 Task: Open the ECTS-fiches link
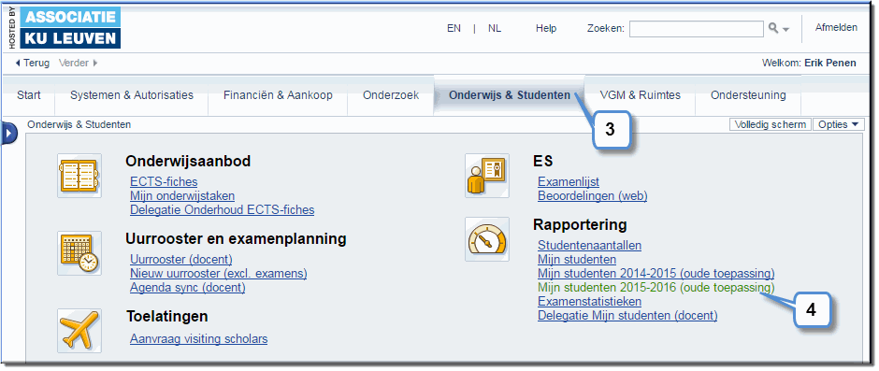(164, 181)
